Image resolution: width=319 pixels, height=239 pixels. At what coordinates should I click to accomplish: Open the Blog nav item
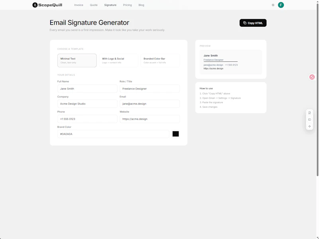(141, 5)
